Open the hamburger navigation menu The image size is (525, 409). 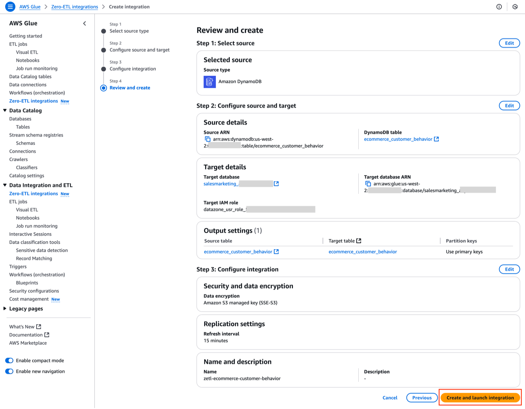[x=10, y=7]
